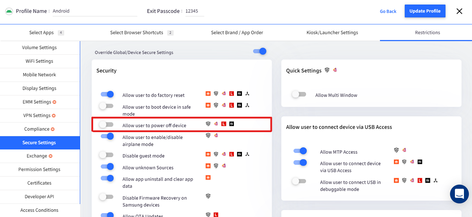Image resolution: width=472 pixels, height=217 pixels.
Task: Enable Allow Multi Window
Action: click(299, 94)
